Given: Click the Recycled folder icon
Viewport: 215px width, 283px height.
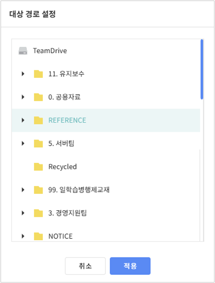Looking at the screenshot, I should (x=39, y=166).
